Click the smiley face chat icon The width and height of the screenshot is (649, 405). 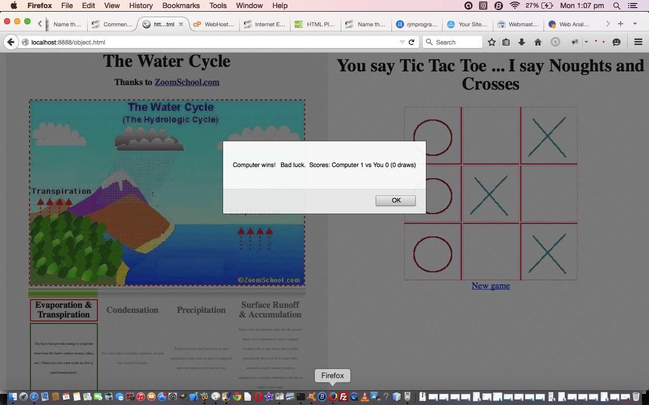tap(617, 42)
